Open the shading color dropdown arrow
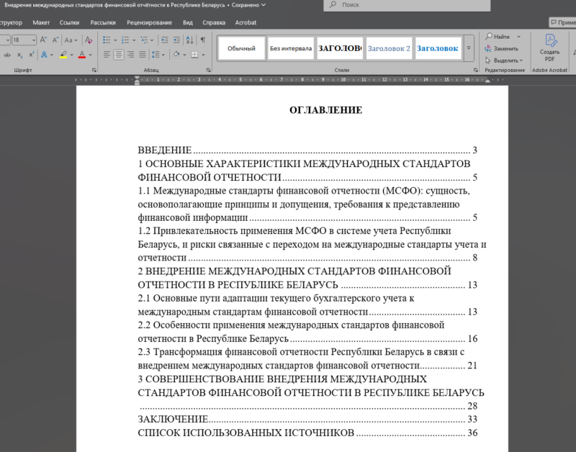The height and width of the screenshot is (452, 576). pyautogui.click(x=184, y=55)
